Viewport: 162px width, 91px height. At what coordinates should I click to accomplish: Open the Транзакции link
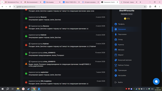coord(122,70)
